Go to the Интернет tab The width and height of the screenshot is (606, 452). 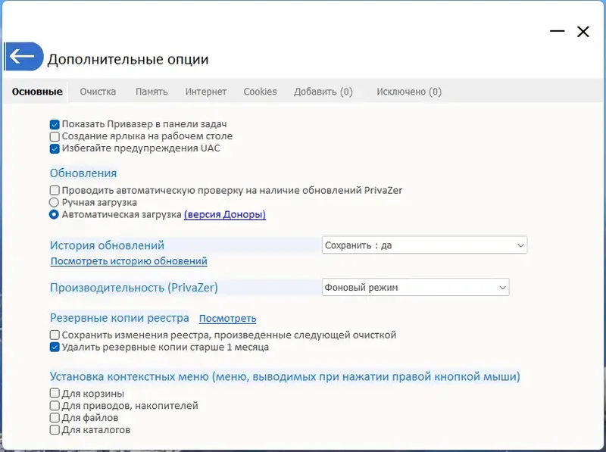[206, 92]
